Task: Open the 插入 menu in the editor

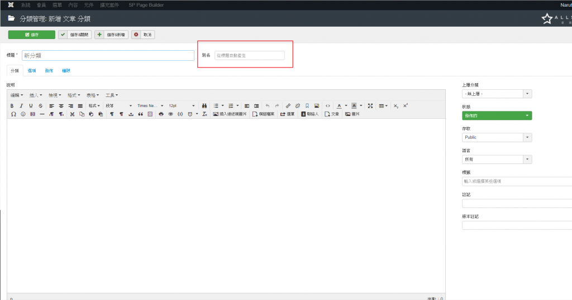Action: 35,95
